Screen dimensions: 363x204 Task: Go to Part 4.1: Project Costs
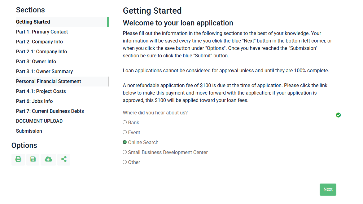(41, 91)
